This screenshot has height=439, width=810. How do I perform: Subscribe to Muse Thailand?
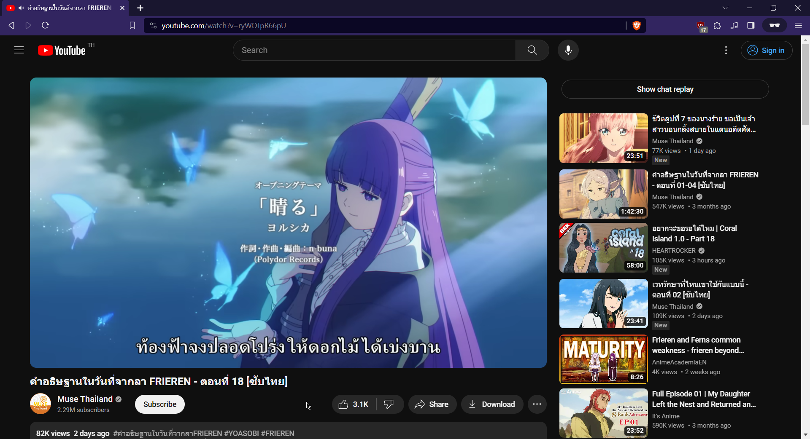pos(160,404)
